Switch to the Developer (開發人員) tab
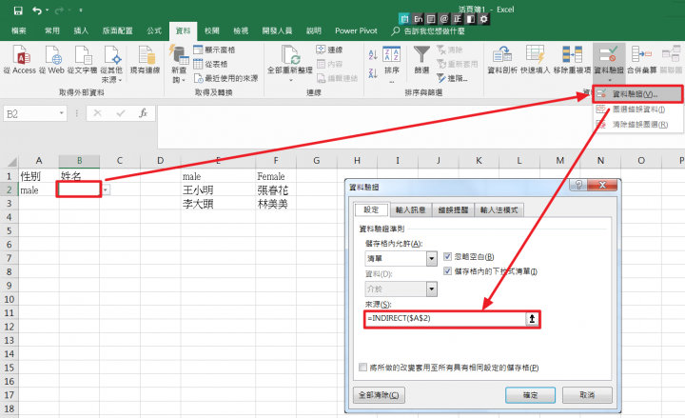This screenshot has width=685, height=418. pos(277,30)
